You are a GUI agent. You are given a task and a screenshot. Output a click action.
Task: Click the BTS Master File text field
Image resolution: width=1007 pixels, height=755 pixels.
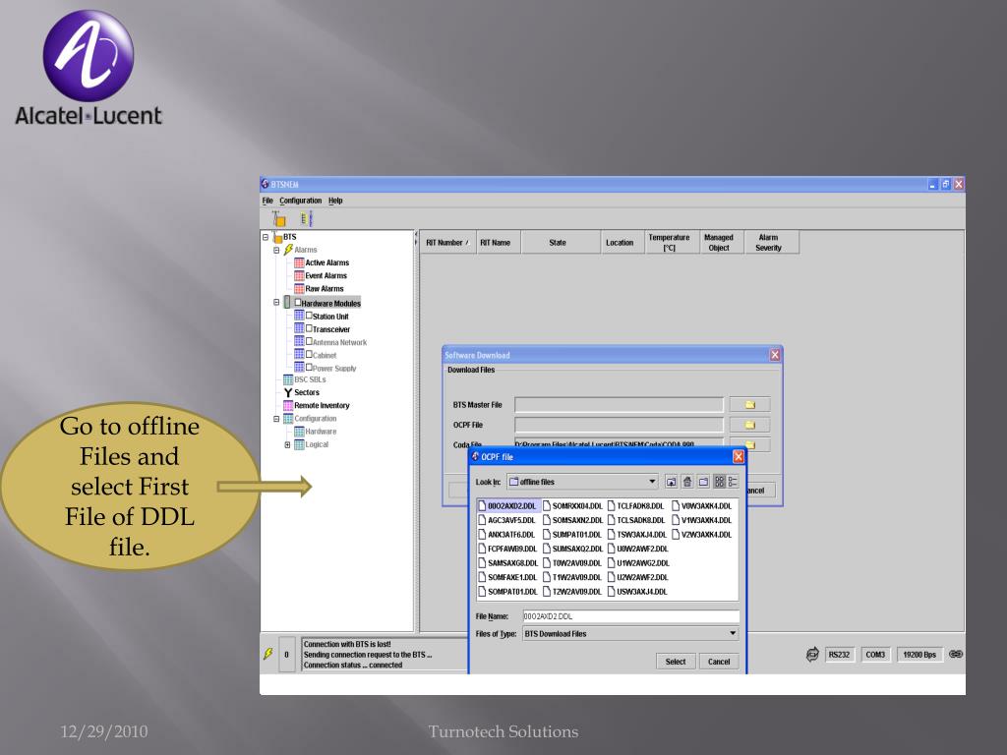(620, 405)
